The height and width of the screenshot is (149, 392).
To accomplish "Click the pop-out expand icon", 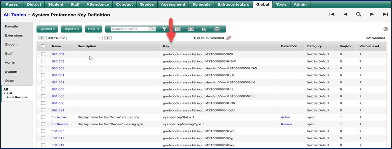I will [385, 29].
